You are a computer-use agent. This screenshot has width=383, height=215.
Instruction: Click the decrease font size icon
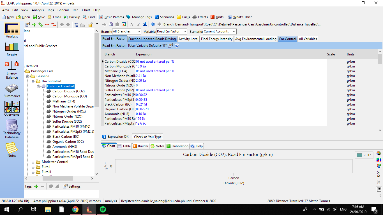[x=138, y=24]
